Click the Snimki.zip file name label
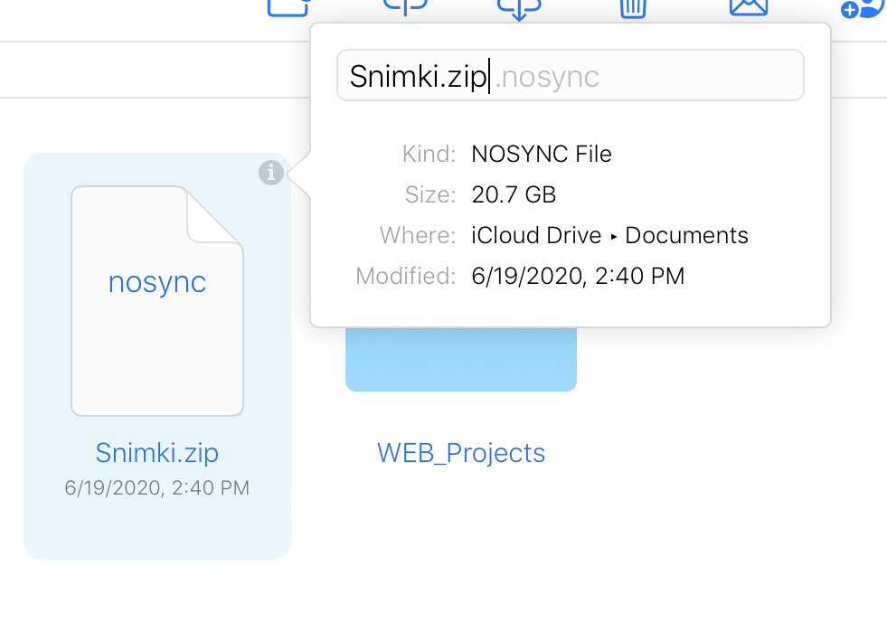 click(x=157, y=452)
